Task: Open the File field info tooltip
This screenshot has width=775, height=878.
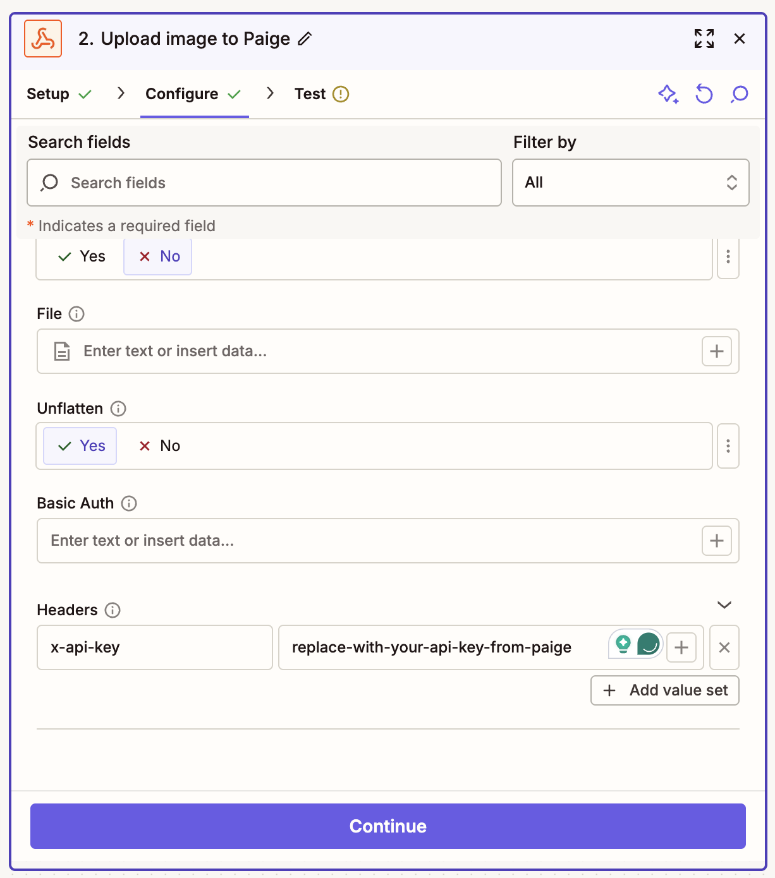Action: pyautogui.click(x=76, y=314)
